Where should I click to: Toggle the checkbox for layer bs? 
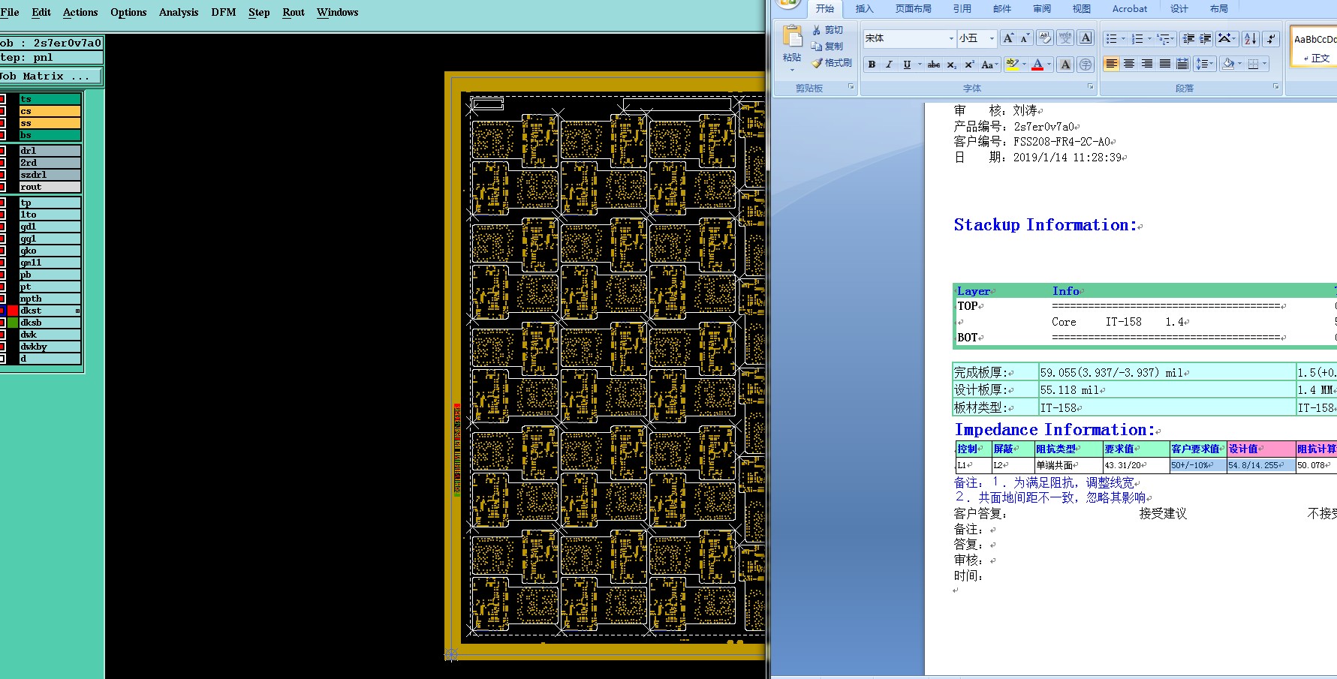pos(3,135)
